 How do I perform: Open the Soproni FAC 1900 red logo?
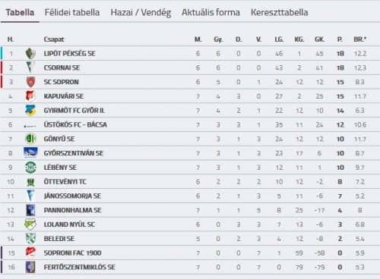[x=30, y=252]
